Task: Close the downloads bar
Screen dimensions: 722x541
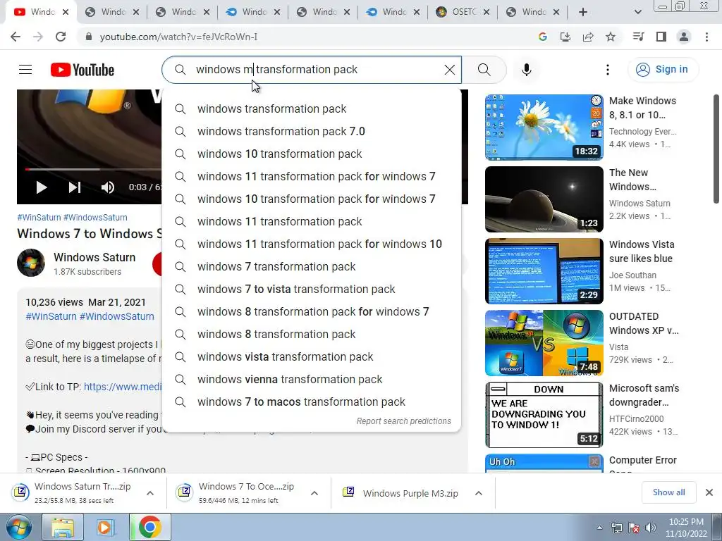Action: pos(709,492)
